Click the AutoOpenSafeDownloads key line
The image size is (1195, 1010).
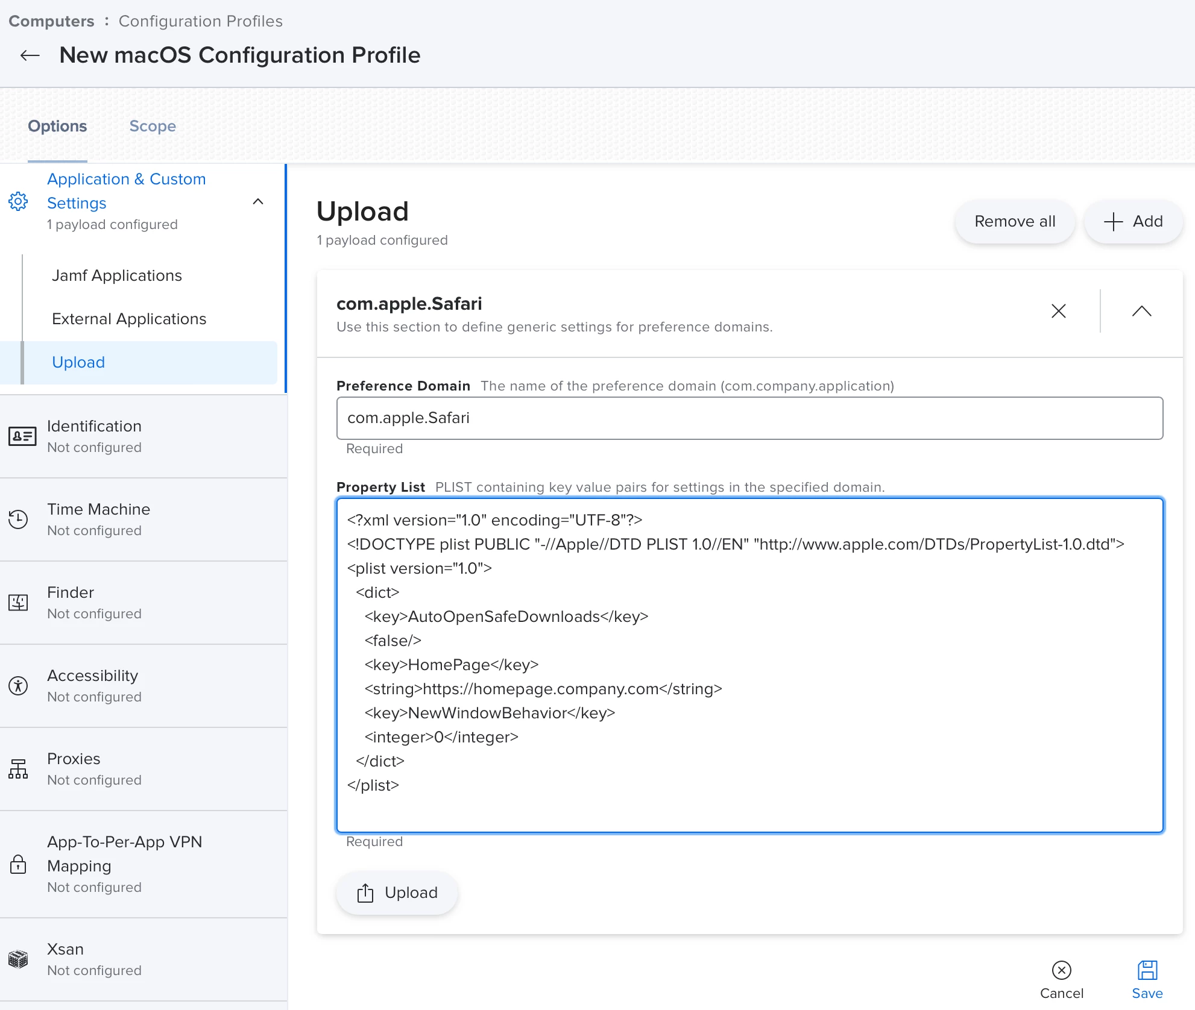(x=506, y=616)
